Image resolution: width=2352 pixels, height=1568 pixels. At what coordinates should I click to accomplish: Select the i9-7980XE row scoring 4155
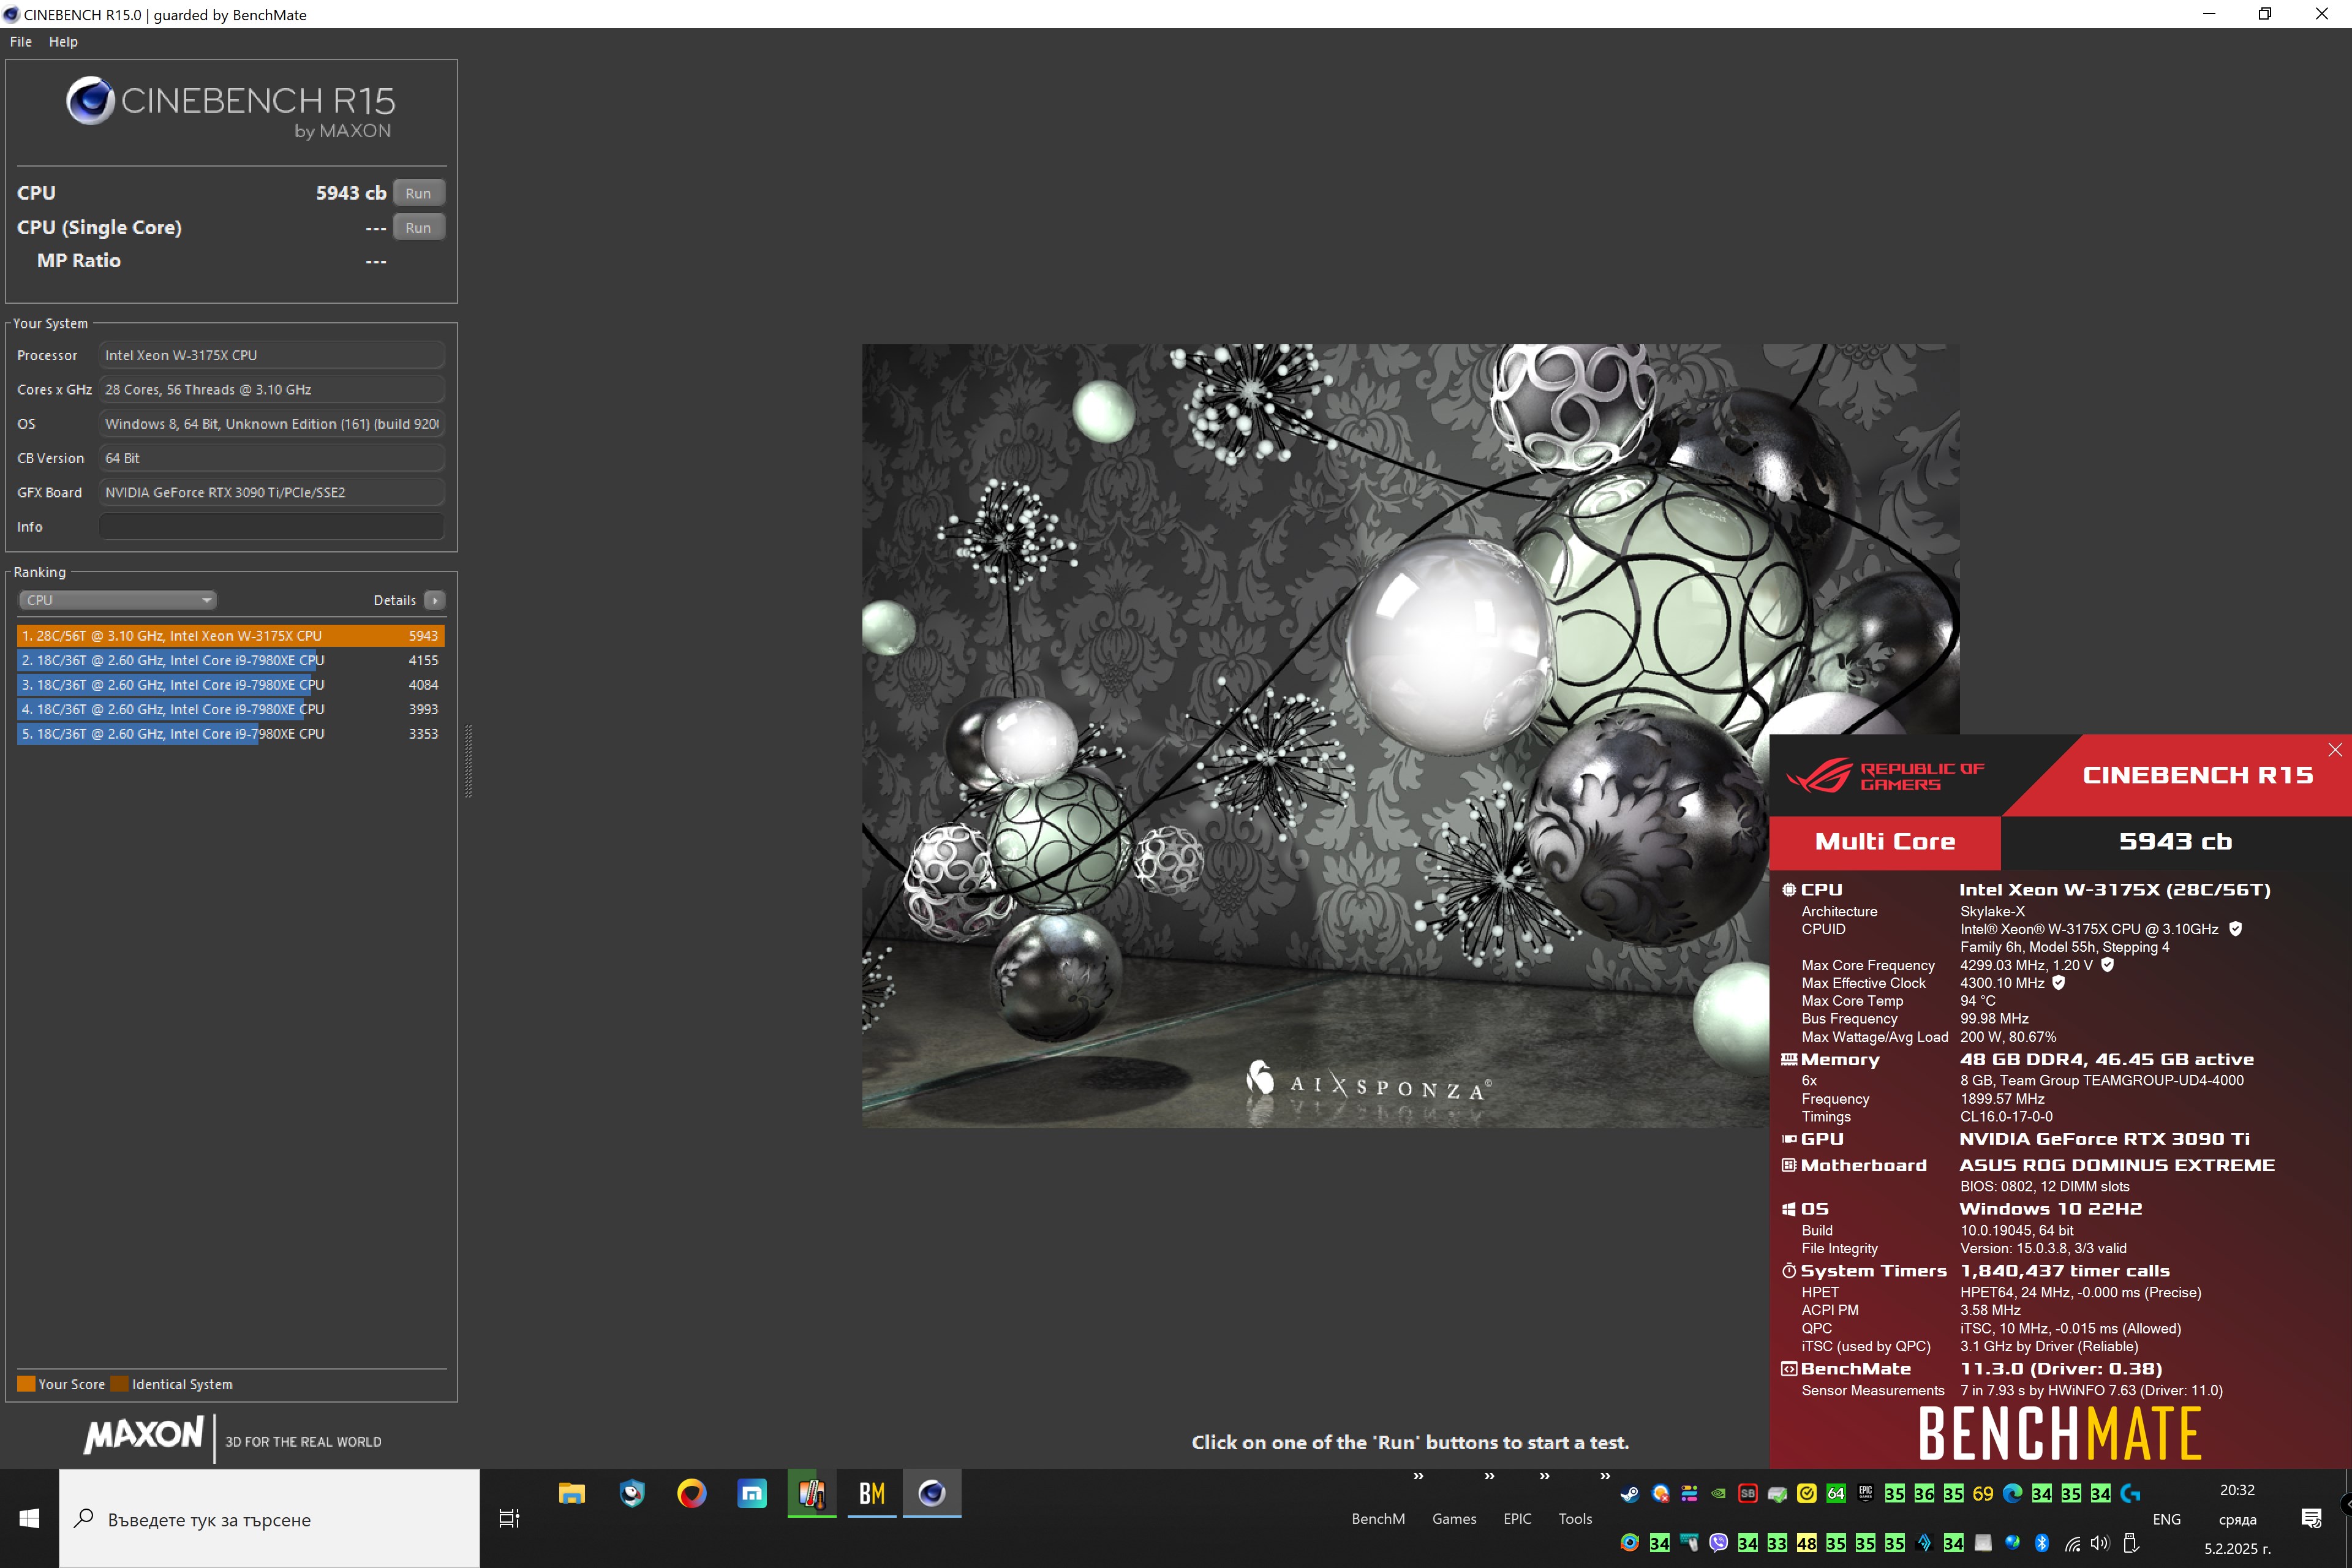click(x=230, y=660)
